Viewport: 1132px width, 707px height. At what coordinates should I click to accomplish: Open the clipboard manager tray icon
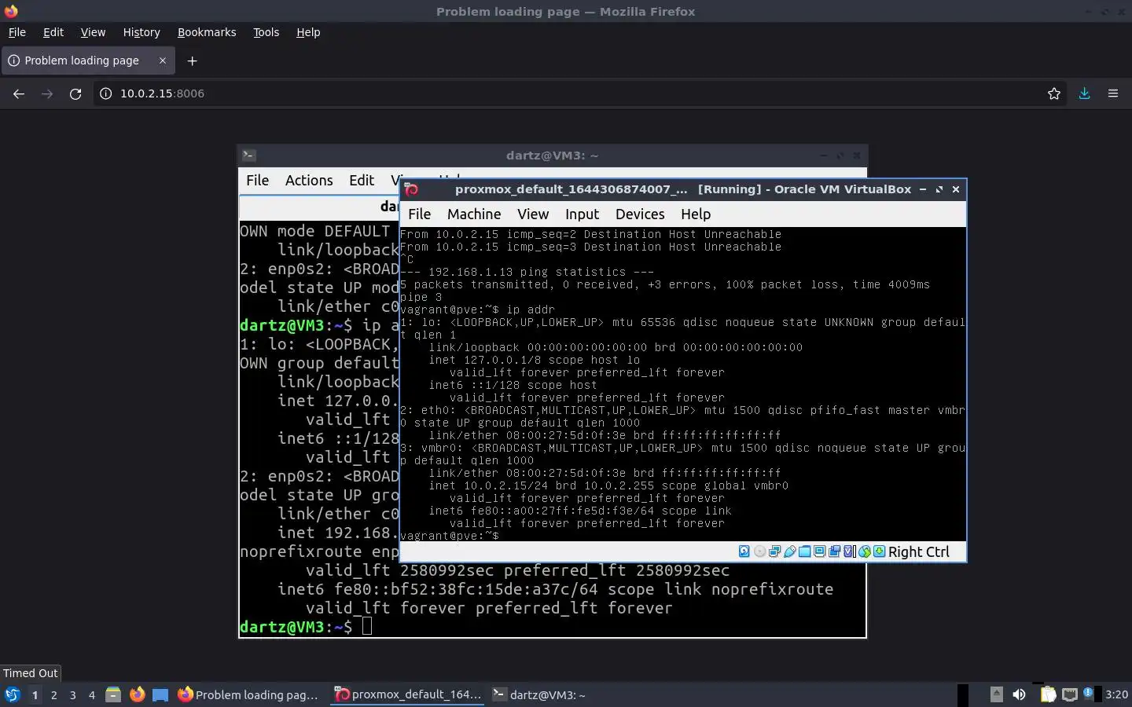tap(1048, 694)
